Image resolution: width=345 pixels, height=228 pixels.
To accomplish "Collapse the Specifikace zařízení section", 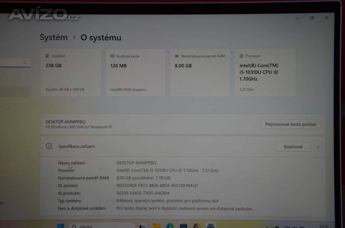I will click(318, 147).
